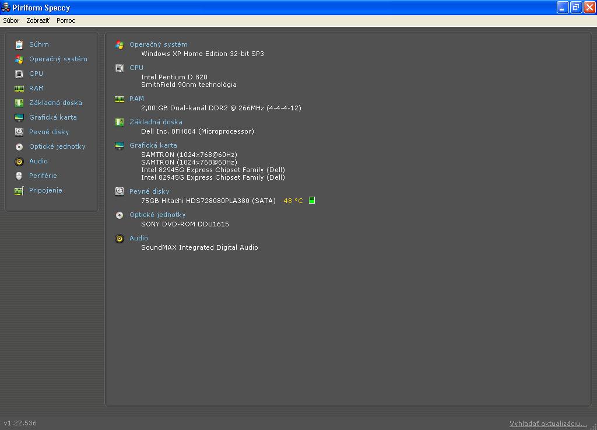Restore down the Speccy window
This screenshot has height=430, width=597.
pos(576,7)
